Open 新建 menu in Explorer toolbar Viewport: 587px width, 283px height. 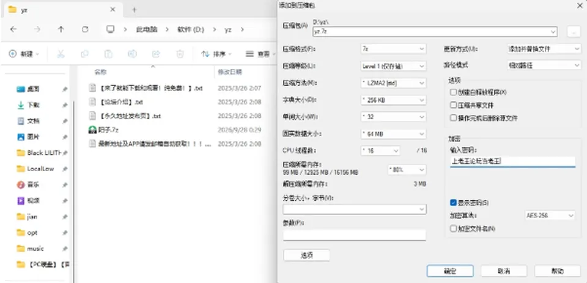(x=24, y=54)
